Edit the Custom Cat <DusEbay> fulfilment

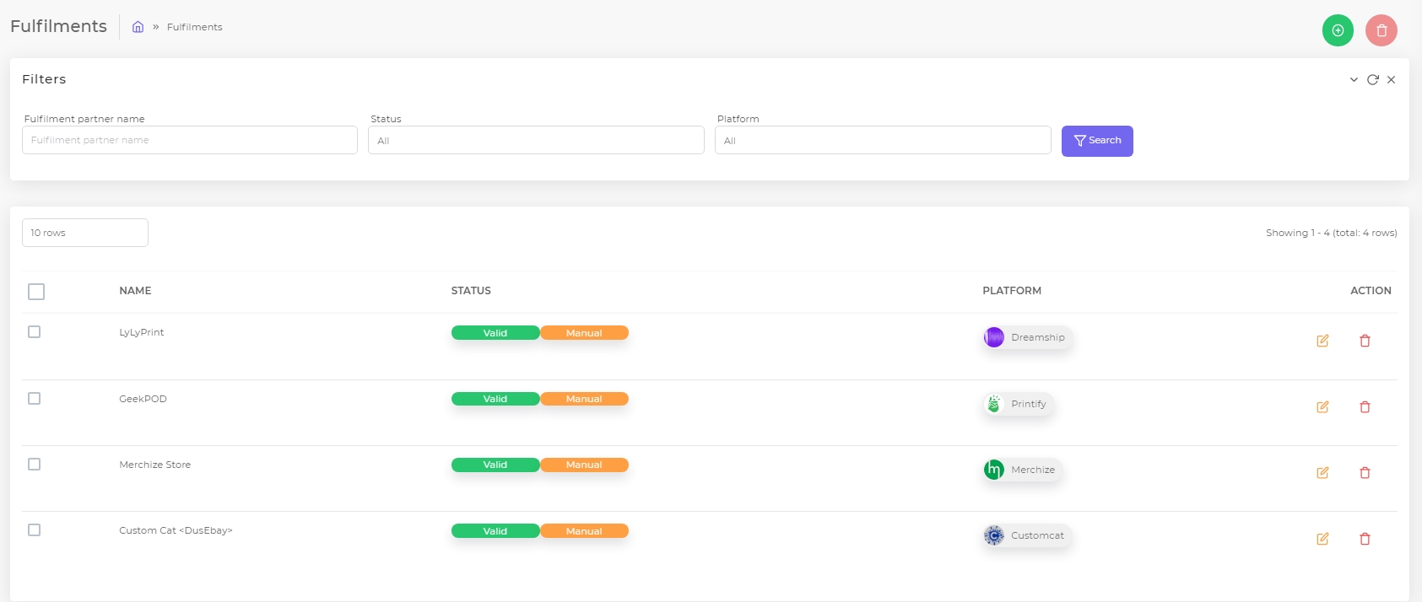pyautogui.click(x=1322, y=539)
